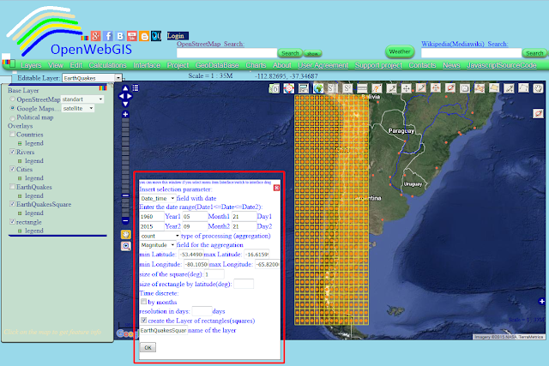Open the Date_time field dropdown
549x366 pixels.
tap(157, 198)
